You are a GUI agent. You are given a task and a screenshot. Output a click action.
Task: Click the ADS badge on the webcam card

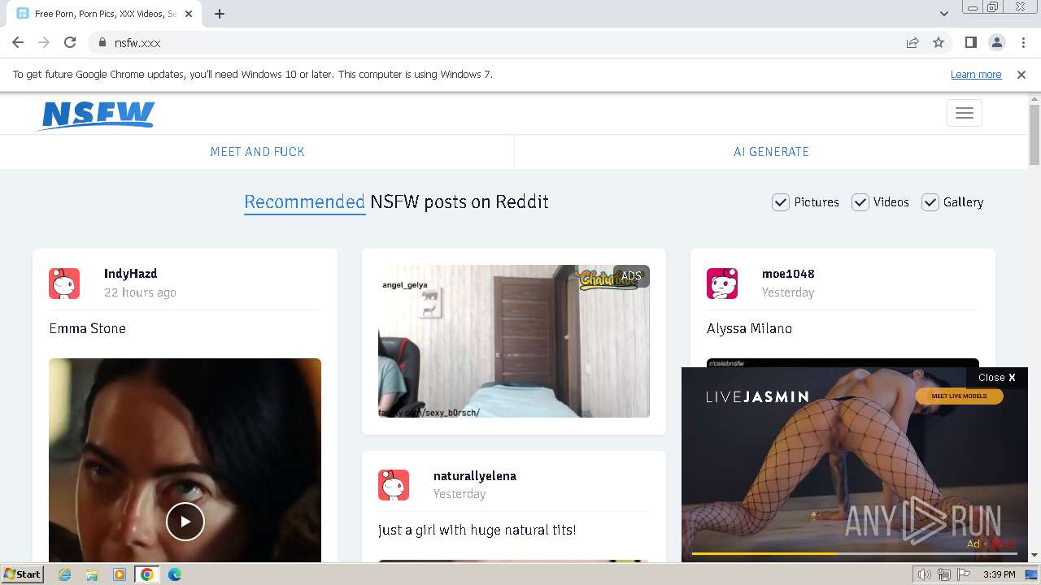point(631,275)
